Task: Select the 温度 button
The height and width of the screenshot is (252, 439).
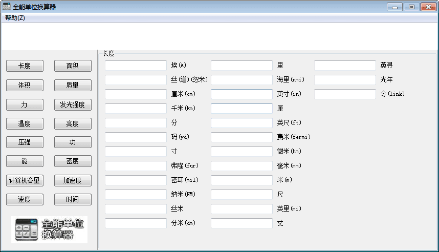Action: (x=25, y=123)
